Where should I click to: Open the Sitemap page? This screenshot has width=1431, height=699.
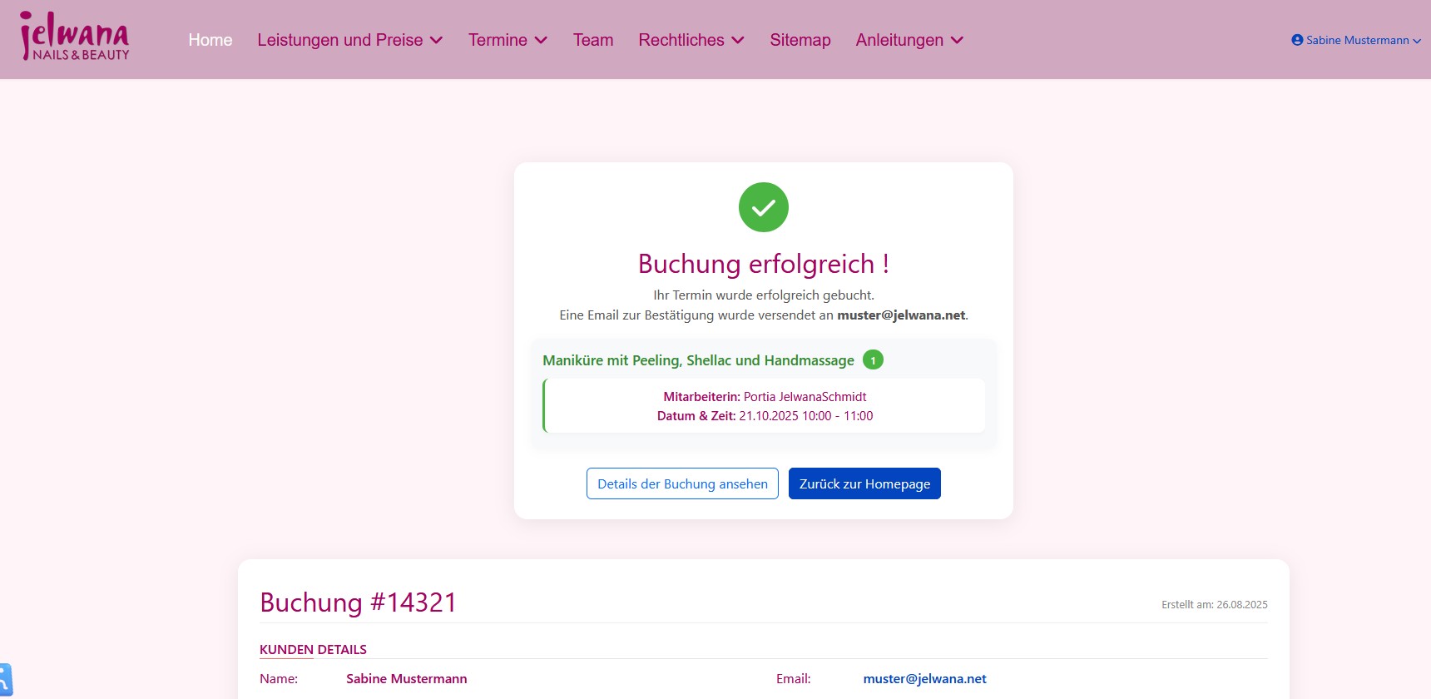(800, 40)
